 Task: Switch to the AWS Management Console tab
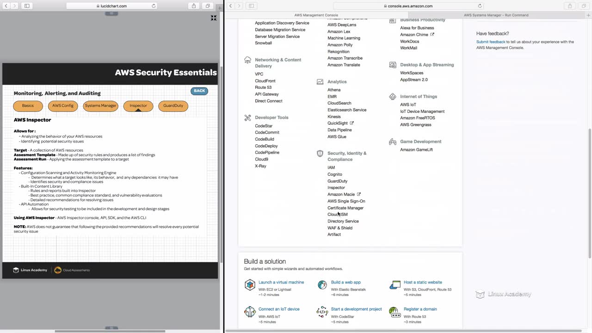click(316, 15)
